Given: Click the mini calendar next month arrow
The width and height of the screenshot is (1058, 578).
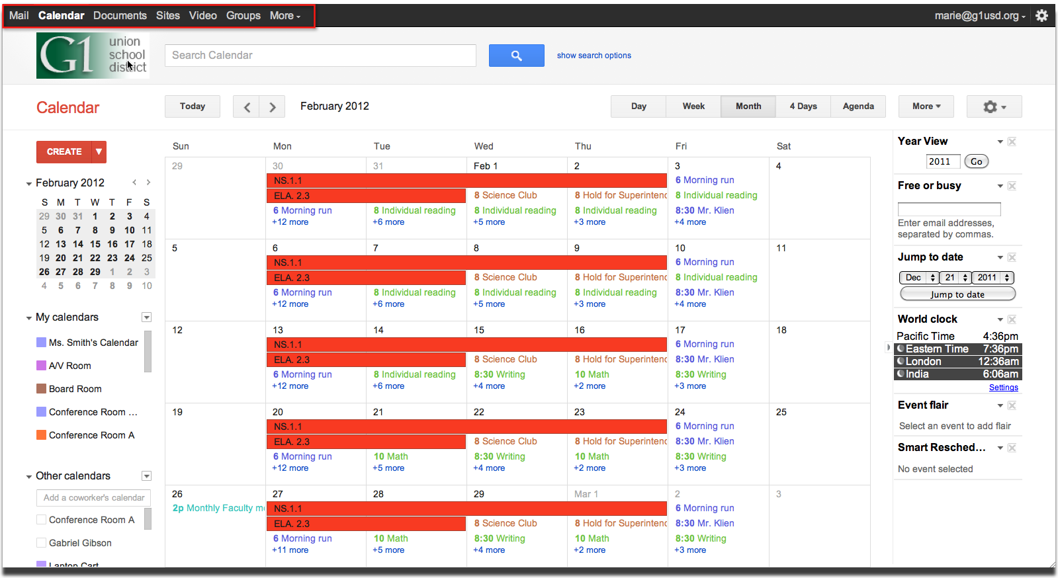Looking at the screenshot, I should pos(148,183).
